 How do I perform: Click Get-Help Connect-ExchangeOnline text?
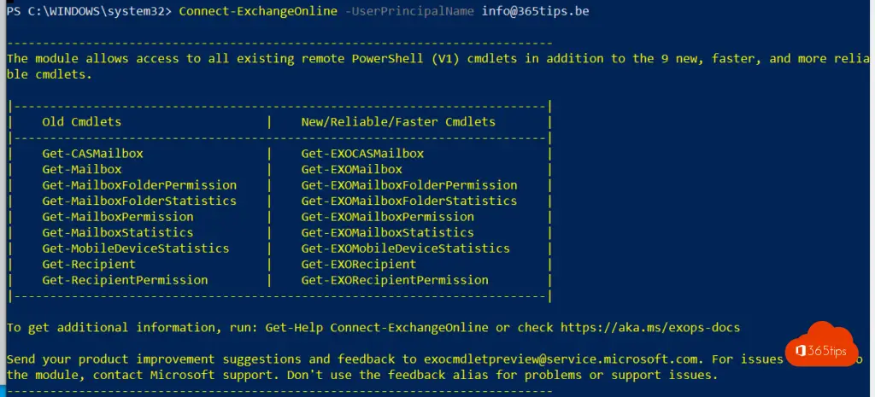point(377,327)
